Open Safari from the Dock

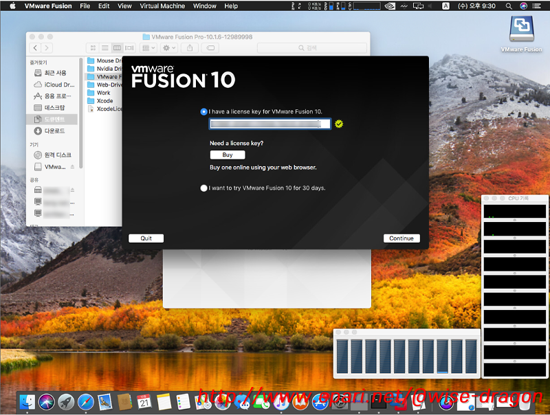pos(85,402)
